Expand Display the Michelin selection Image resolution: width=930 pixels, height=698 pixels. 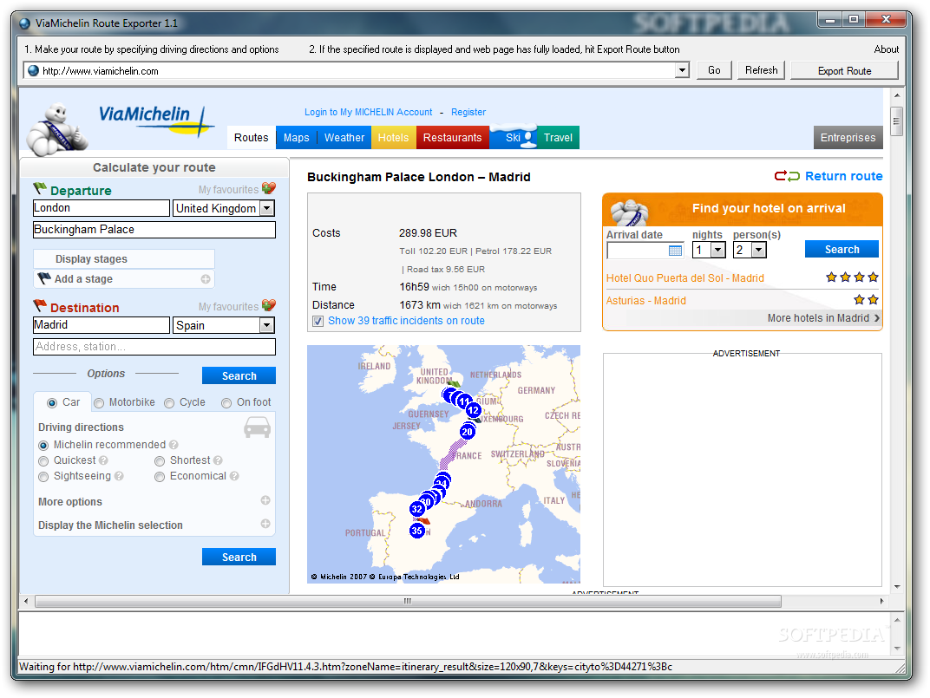[265, 524]
